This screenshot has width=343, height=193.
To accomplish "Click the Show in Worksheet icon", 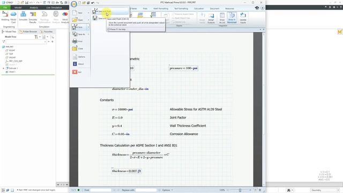I will 232,18.
